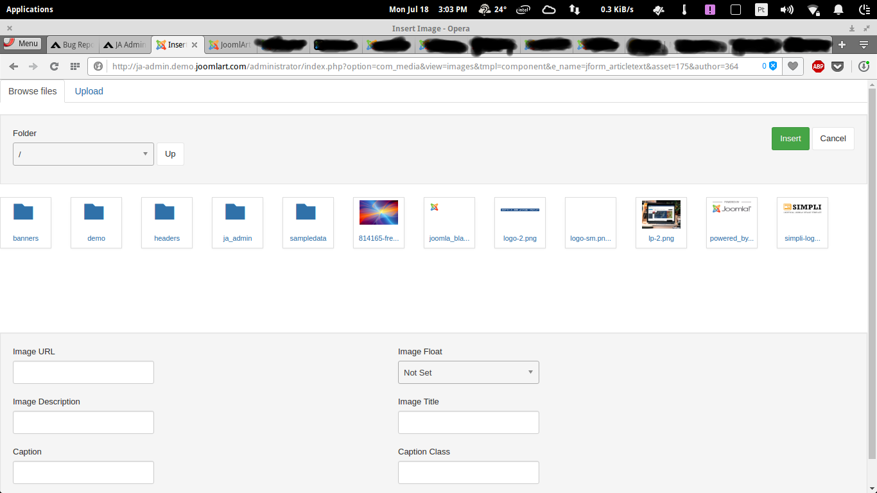Select the 814165-fre... image thumbnail
Screen dimensions: 877x493
pyautogui.click(x=379, y=223)
